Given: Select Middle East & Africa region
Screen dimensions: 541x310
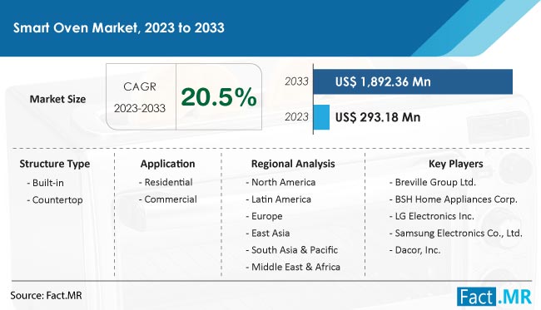Looking at the screenshot, I should point(293,267).
